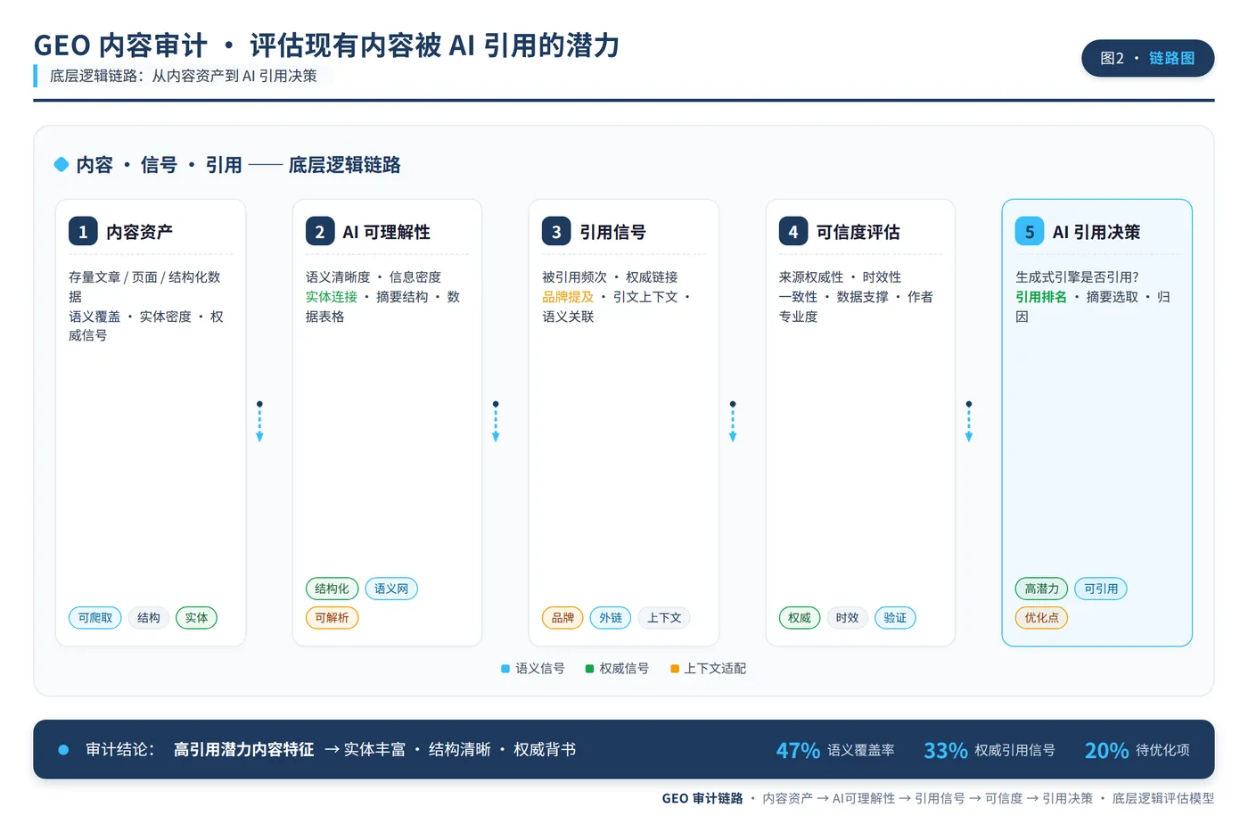
Task: Click the 47% 语义覆盖率 statistic
Action: (x=835, y=750)
